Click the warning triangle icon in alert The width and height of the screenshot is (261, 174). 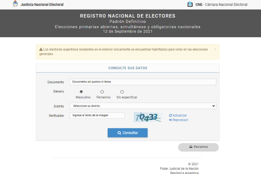[x=41, y=50]
